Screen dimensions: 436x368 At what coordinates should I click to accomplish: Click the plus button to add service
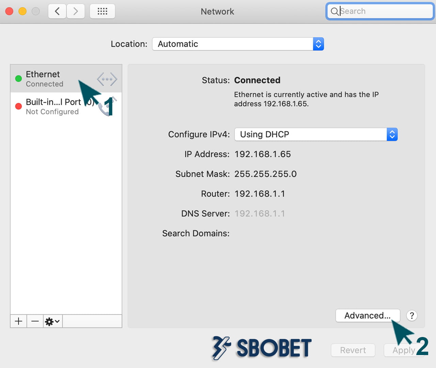pyautogui.click(x=19, y=321)
